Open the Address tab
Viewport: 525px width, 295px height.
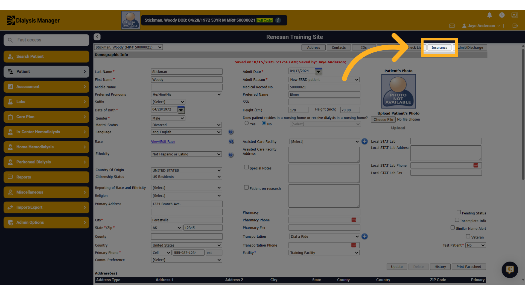(x=313, y=48)
